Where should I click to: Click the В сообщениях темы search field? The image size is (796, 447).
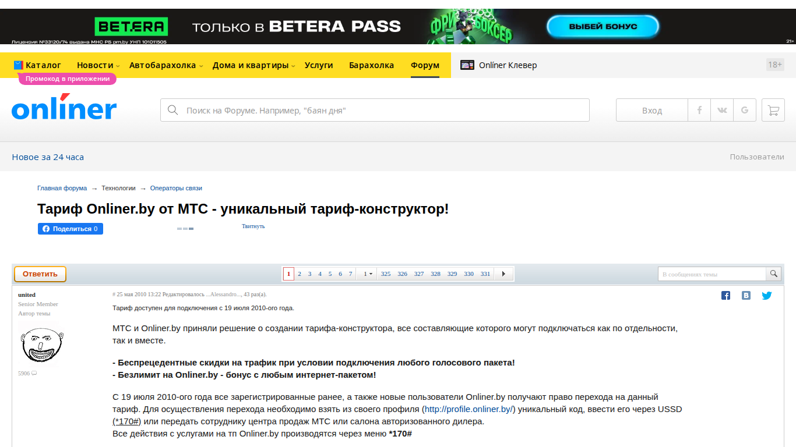pos(712,274)
